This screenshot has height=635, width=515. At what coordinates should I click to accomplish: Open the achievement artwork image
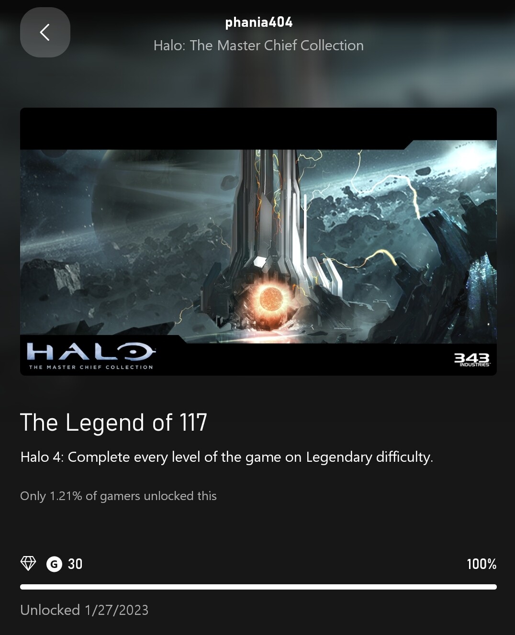click(258, 242)
